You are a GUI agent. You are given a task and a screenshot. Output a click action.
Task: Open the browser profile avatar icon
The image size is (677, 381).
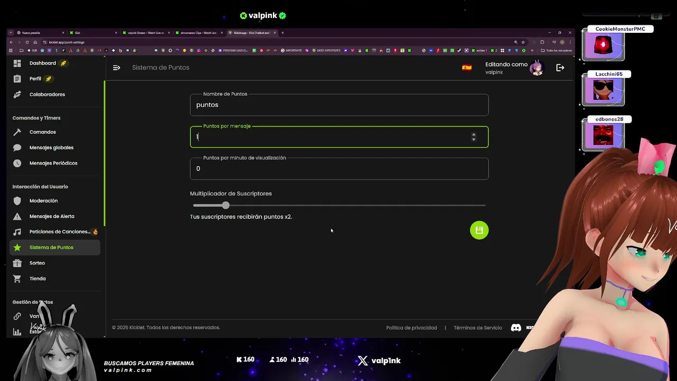[x=562, y=42]
